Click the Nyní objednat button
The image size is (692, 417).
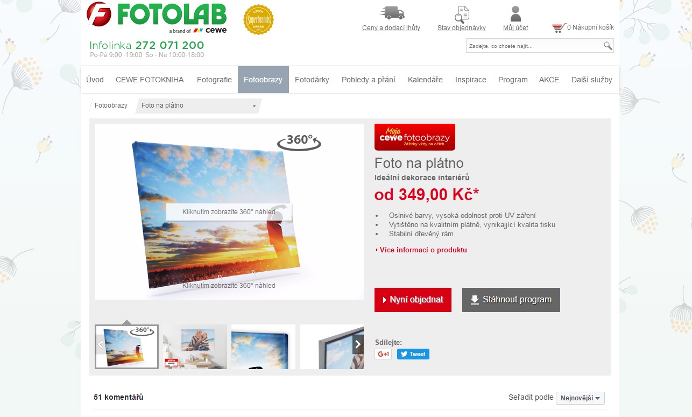click(x=413, y=300)
